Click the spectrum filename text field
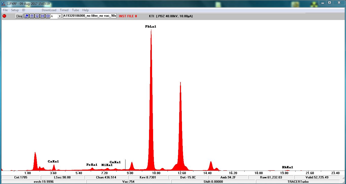The height and width of the screenshot is (184, 346). 89,16
